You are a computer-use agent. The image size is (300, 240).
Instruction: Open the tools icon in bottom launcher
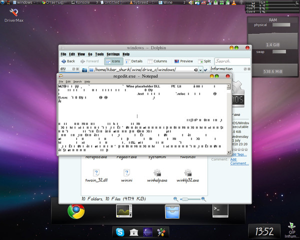(x=161, y=232)
